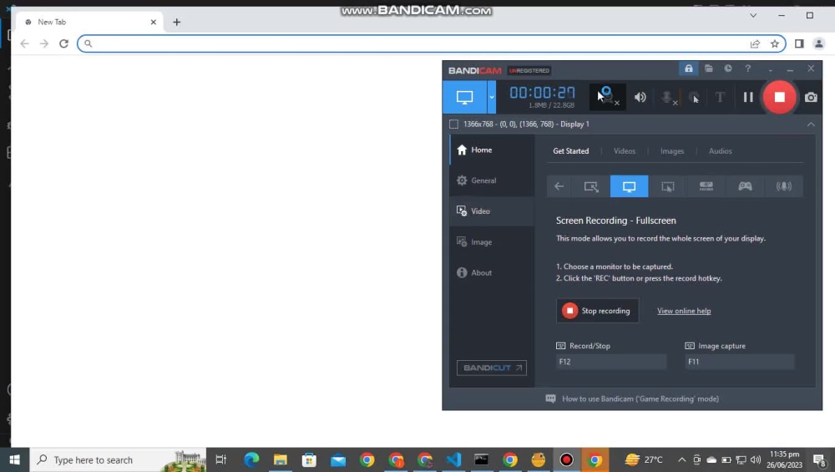Viewport: 835px width, 472px height.
Task: Open the 27°C weather widget
Action: (x=644, y=459)
